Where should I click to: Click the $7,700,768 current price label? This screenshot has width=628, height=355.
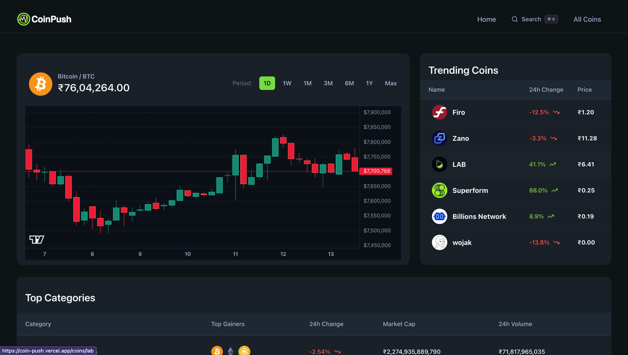376,171
